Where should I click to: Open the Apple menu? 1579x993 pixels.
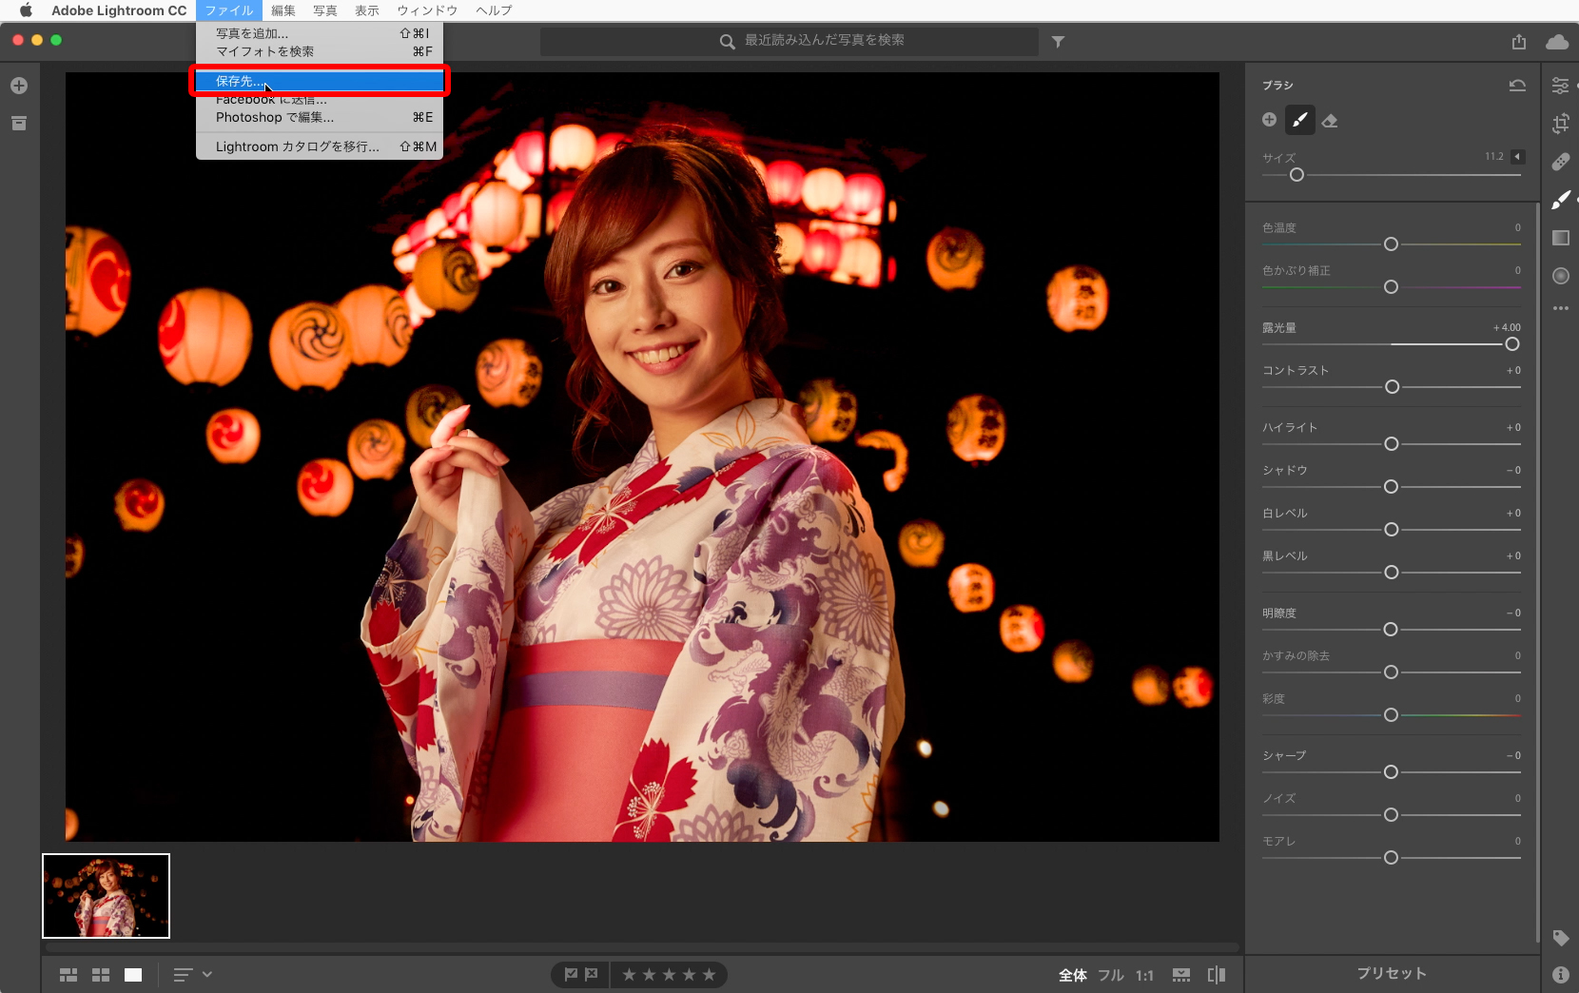pos(26,10)
